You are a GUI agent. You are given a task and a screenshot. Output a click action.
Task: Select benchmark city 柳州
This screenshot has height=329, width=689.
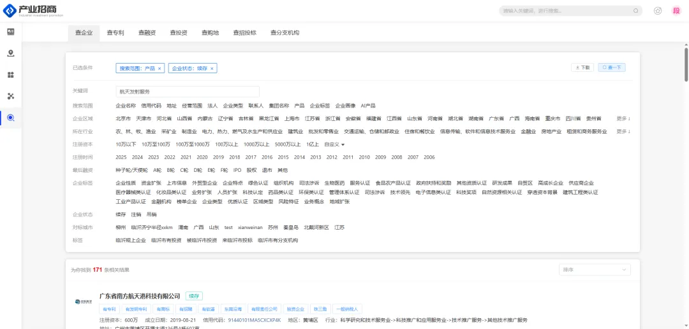pyautogui.click(x=121, y=228)
